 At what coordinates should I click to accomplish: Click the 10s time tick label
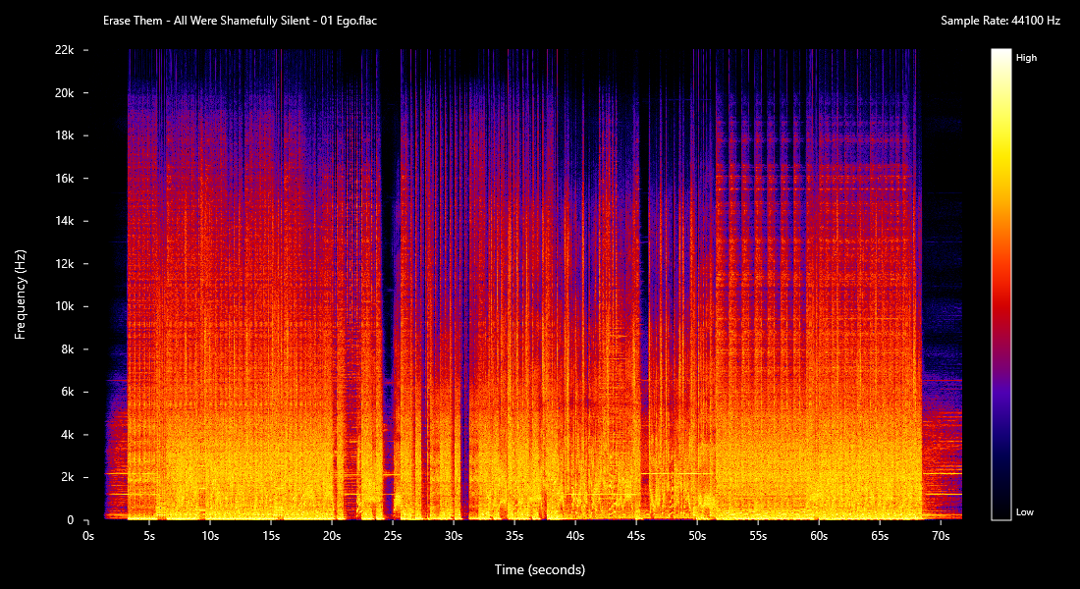tap(210, 537)
